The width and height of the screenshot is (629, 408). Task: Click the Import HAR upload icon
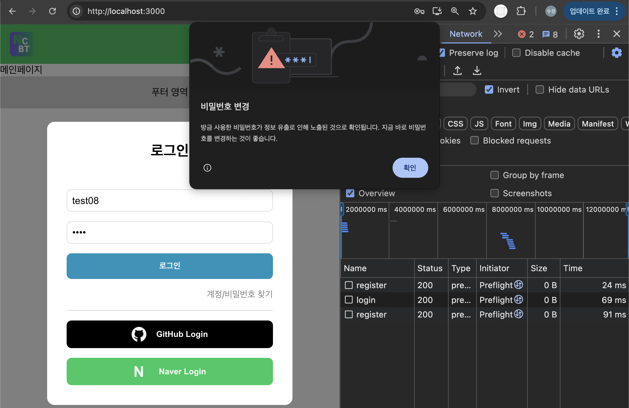[x=457, y=71]
